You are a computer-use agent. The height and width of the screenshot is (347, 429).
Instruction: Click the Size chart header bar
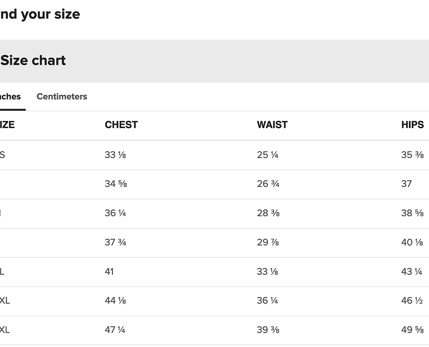(214, 61)
